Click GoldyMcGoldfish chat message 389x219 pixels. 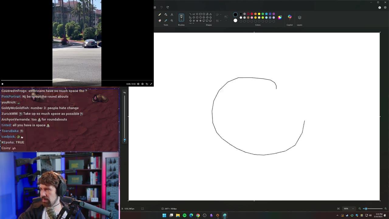pyautogui.click(x=40, y=108)
